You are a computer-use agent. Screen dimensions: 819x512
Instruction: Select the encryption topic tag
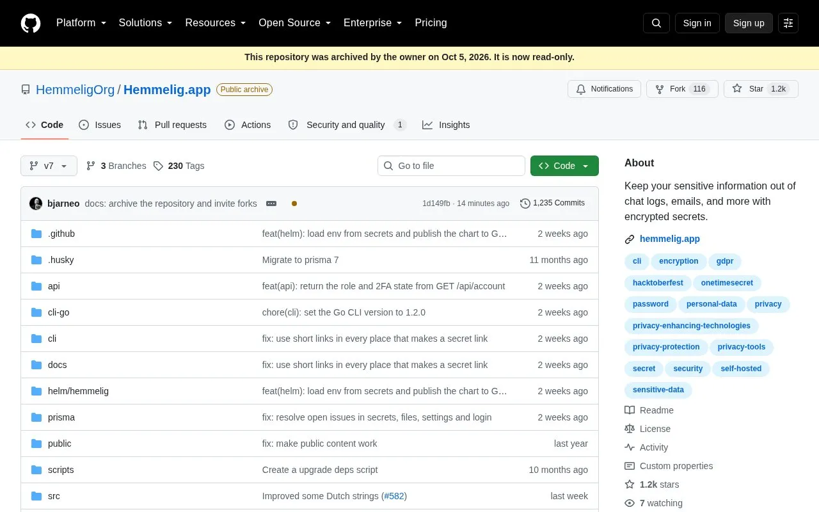pyautogui.click(x=679, y=261)
